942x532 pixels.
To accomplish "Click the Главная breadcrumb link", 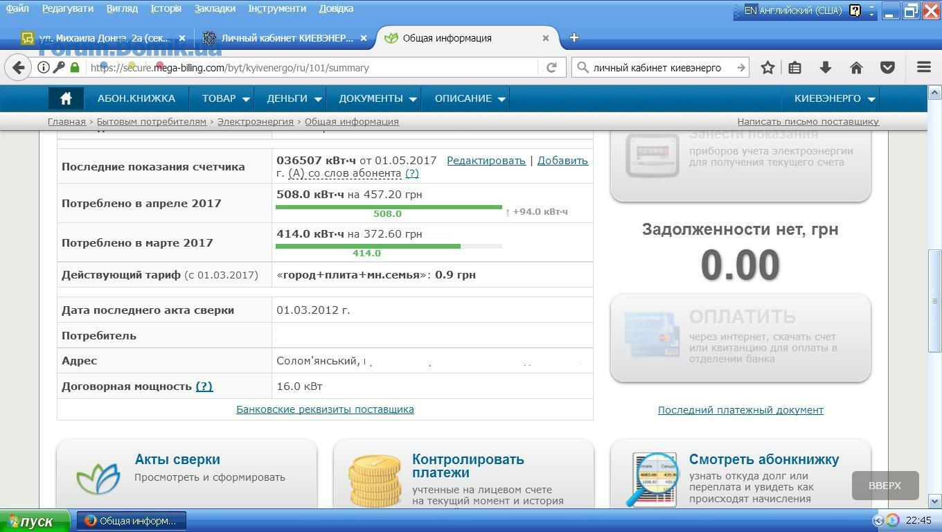I will click(x=66, y=121).
